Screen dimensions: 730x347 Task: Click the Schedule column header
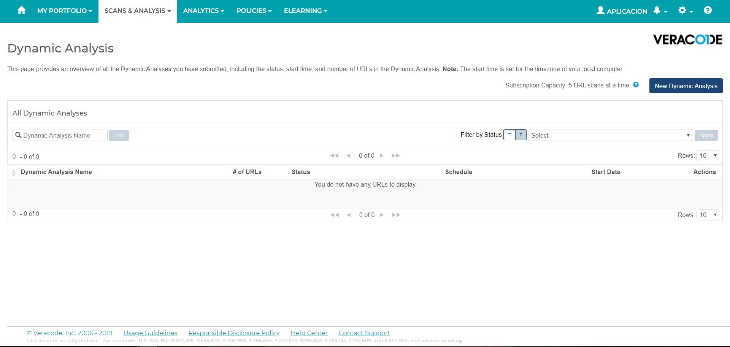pos(459,172)
